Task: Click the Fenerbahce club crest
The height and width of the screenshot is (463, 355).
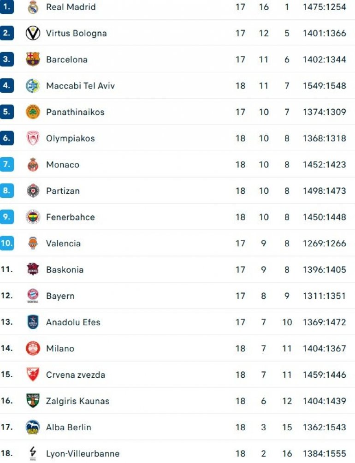Action: click(33, 217)
